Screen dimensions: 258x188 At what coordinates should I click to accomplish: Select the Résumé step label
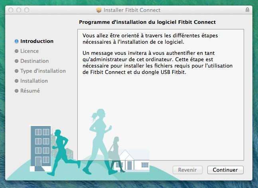pos(30,91)
